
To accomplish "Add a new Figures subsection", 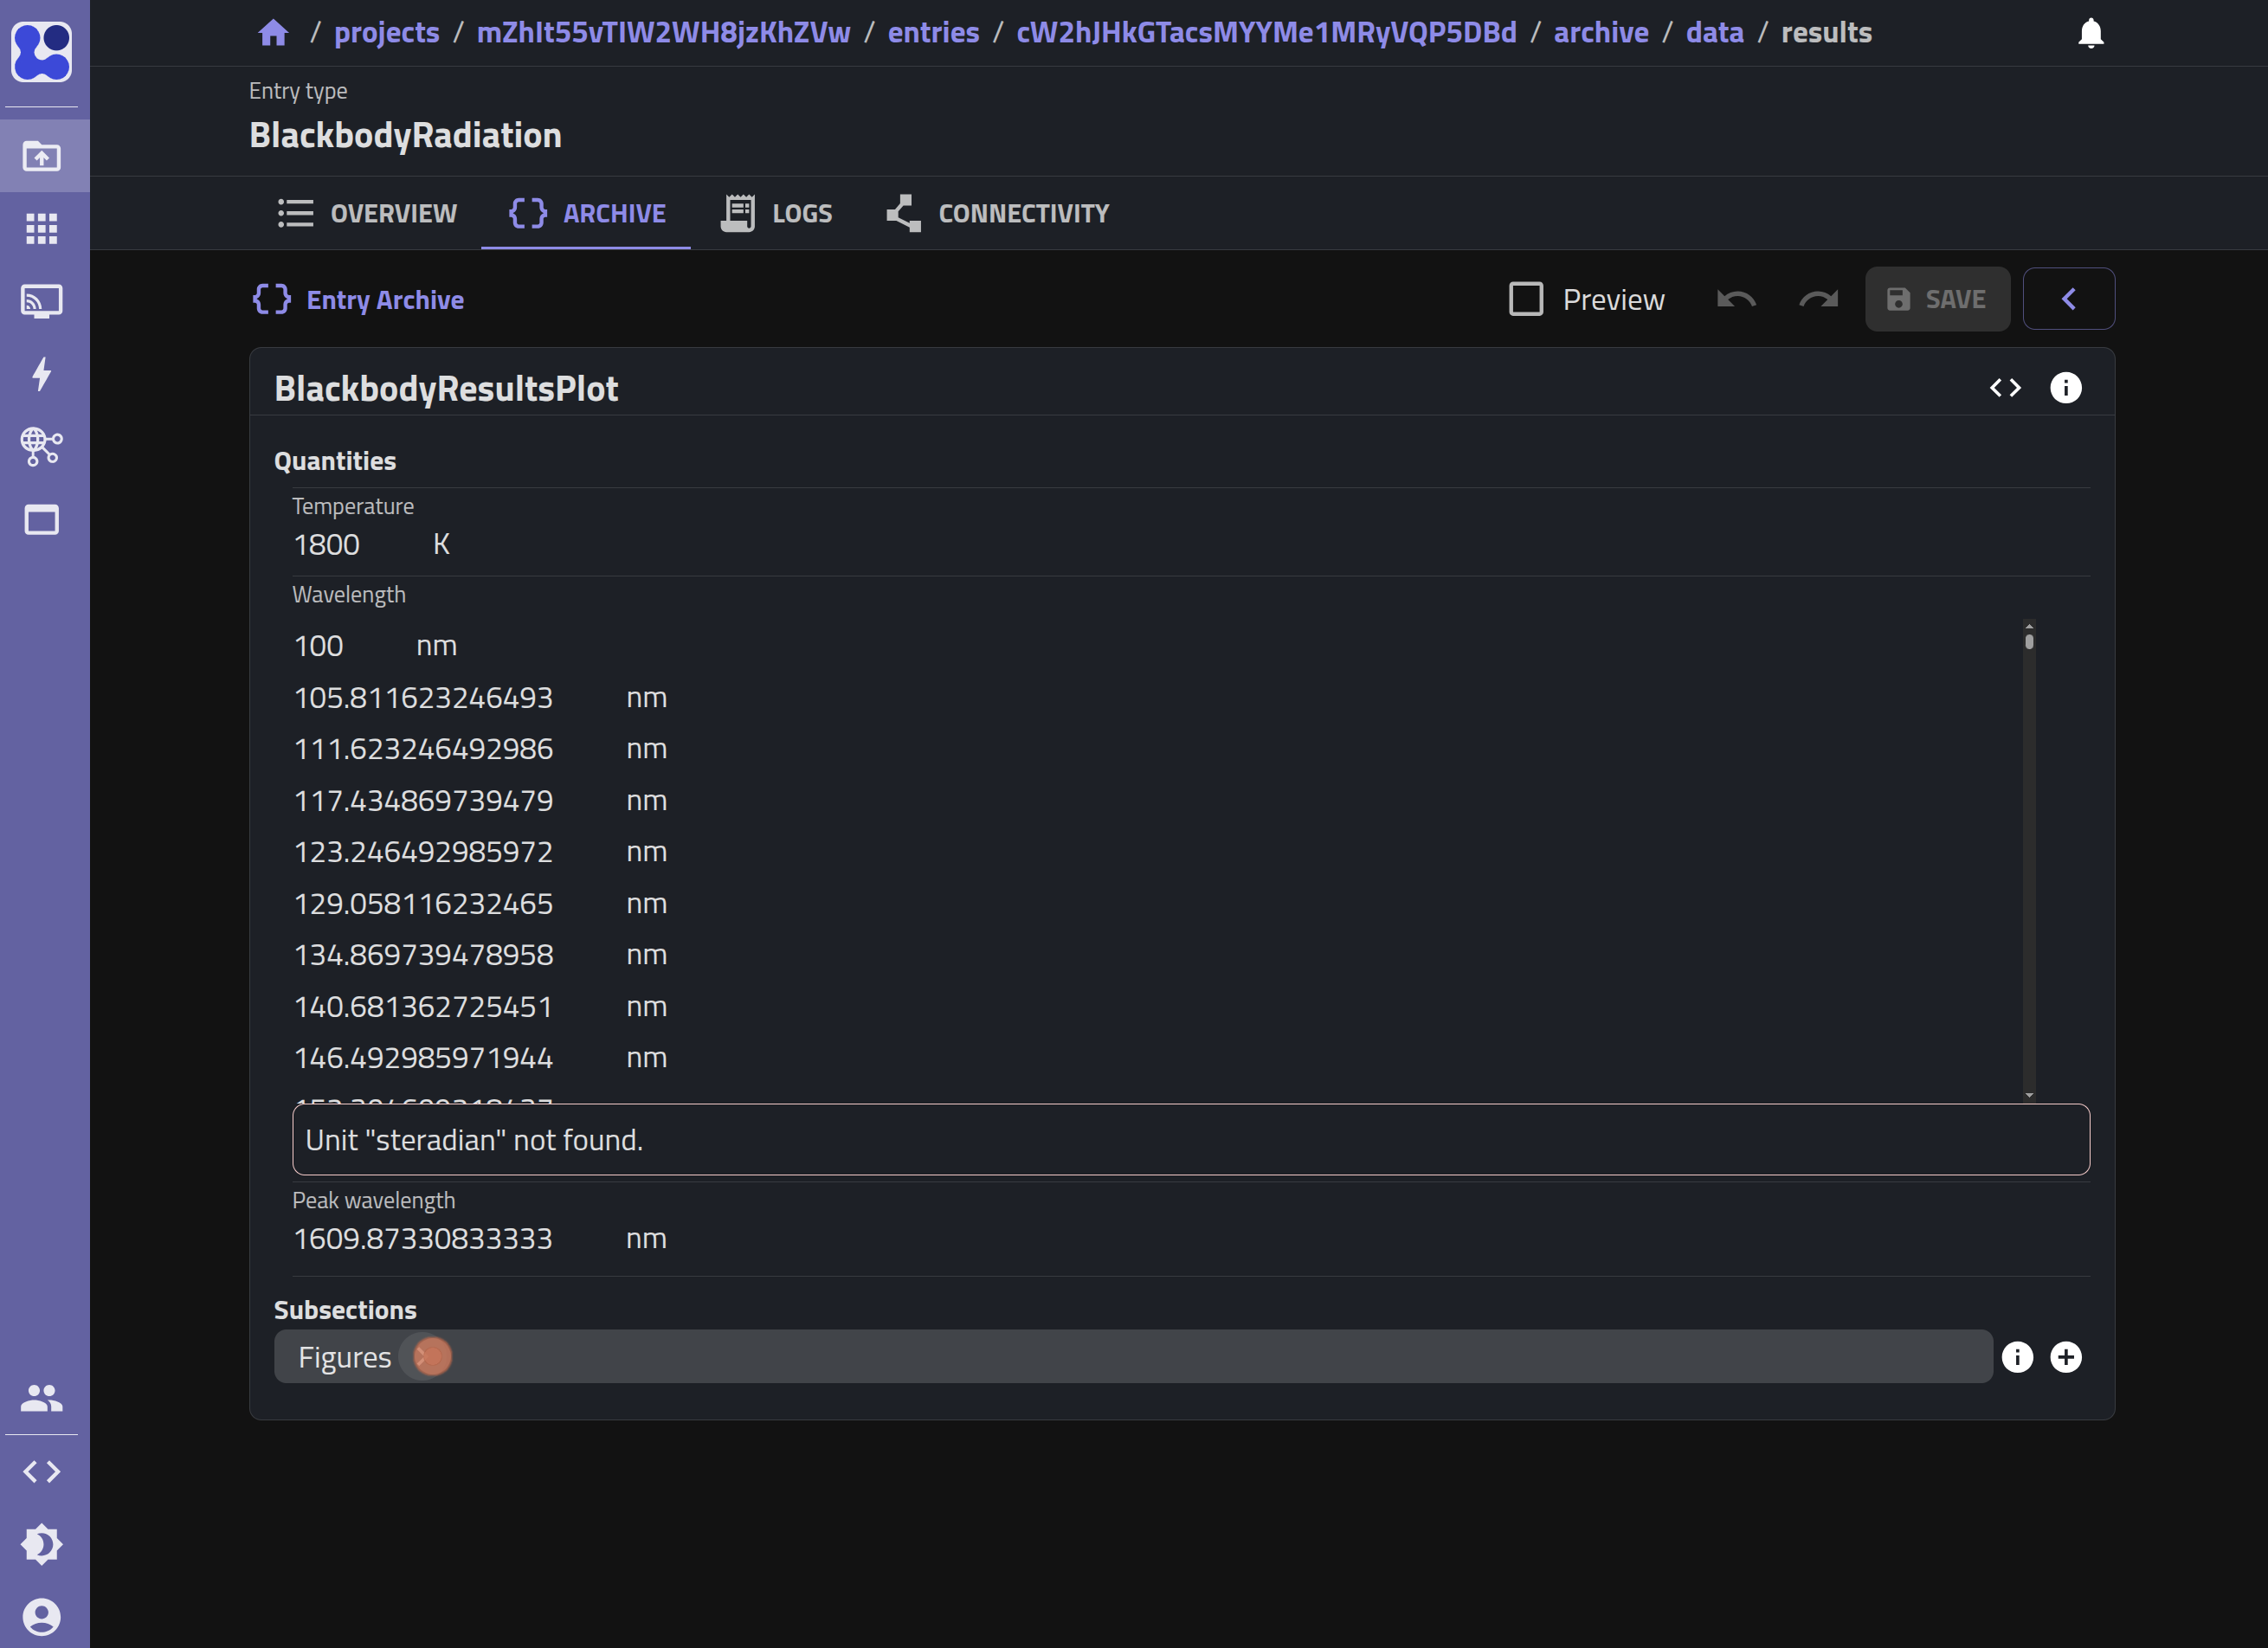I will [x=2066, y=1357].
